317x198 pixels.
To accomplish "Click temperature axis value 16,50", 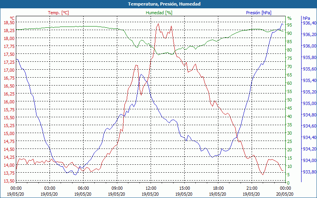I will click(x=9, y=86).
